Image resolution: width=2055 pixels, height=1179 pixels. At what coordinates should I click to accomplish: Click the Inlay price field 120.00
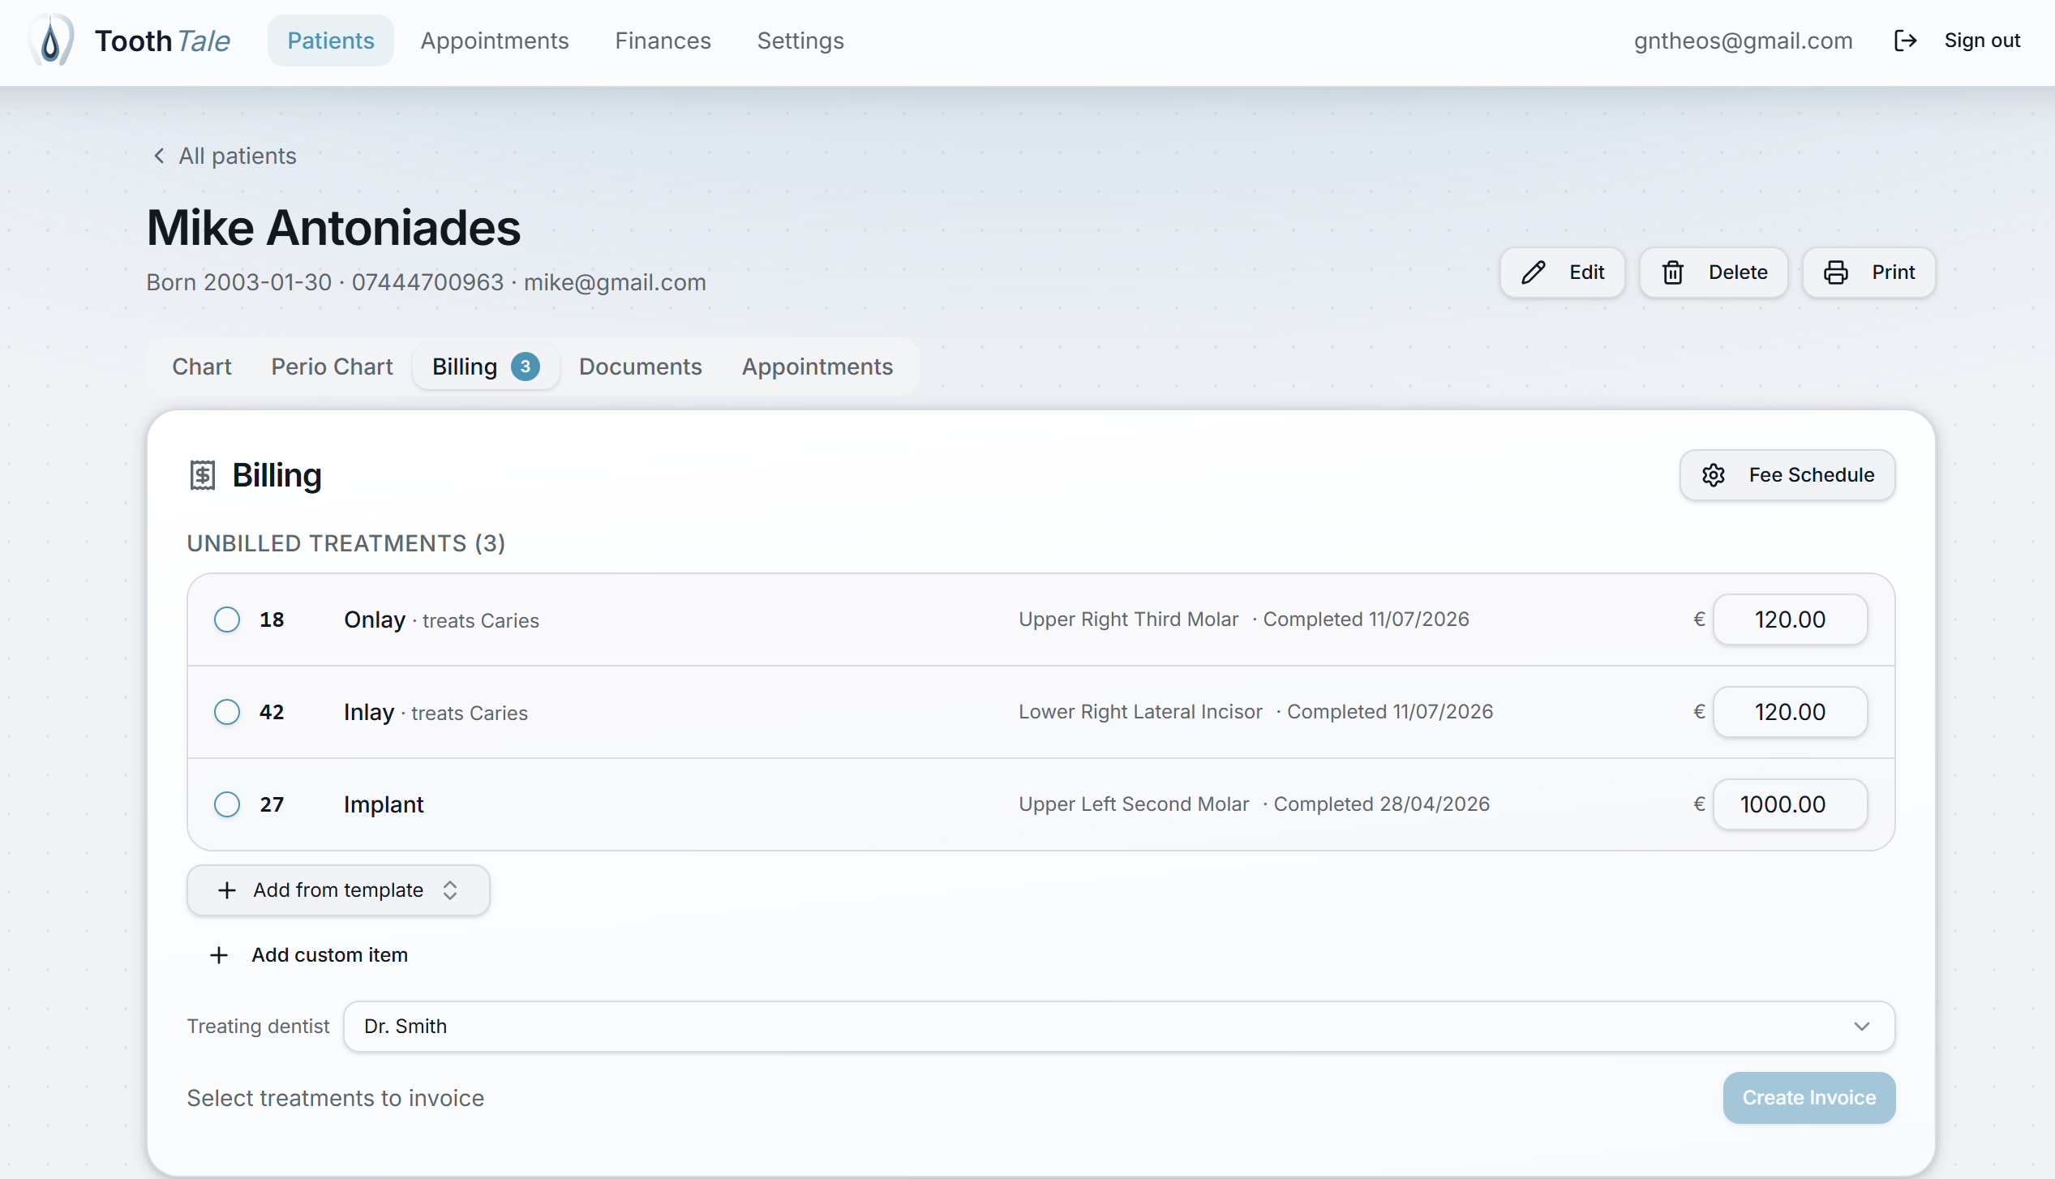(1791, 712)
